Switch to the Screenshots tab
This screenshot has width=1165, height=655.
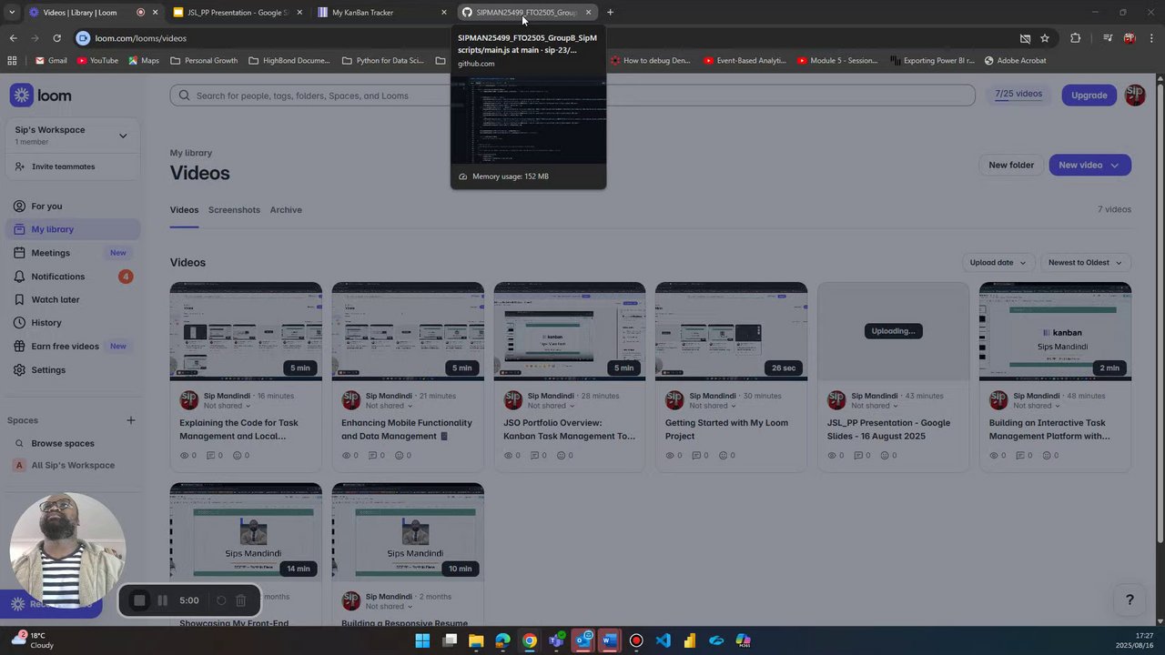234,210
